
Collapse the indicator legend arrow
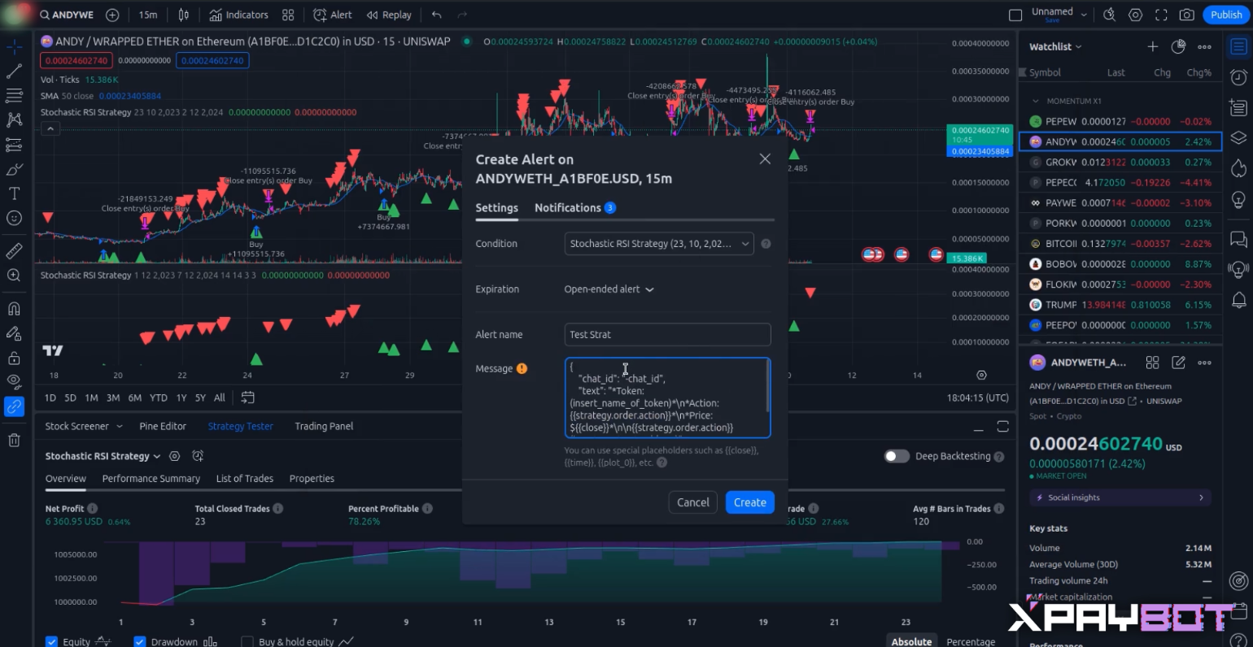click(50, 128)
